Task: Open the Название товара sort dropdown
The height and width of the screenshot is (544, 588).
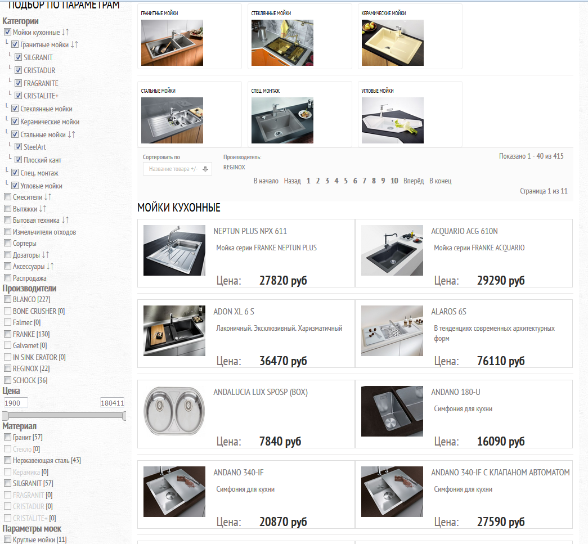Action: 177,169
